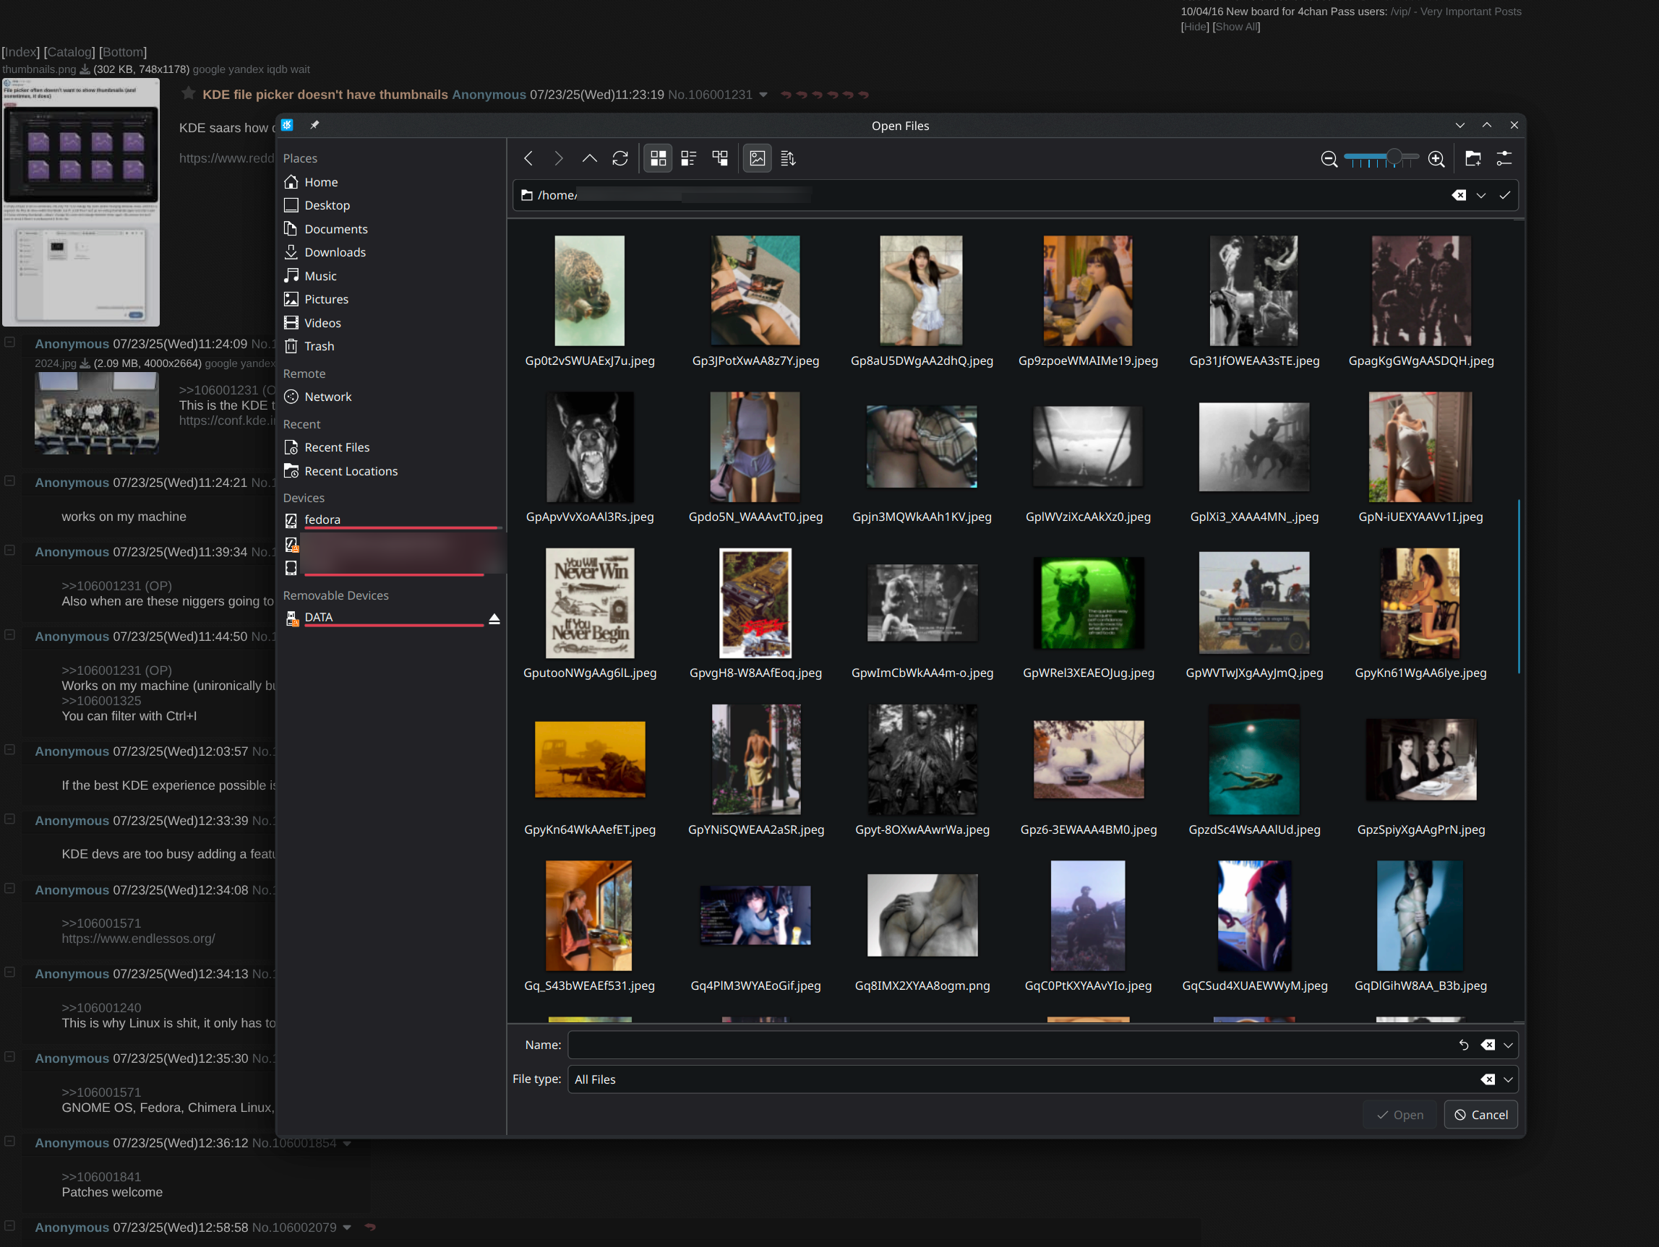Open the endlessos.org link in thread
Image resolution: width=1659 pixels, height=1247 pixels.
pyautogui.click(x=138, y=939)
